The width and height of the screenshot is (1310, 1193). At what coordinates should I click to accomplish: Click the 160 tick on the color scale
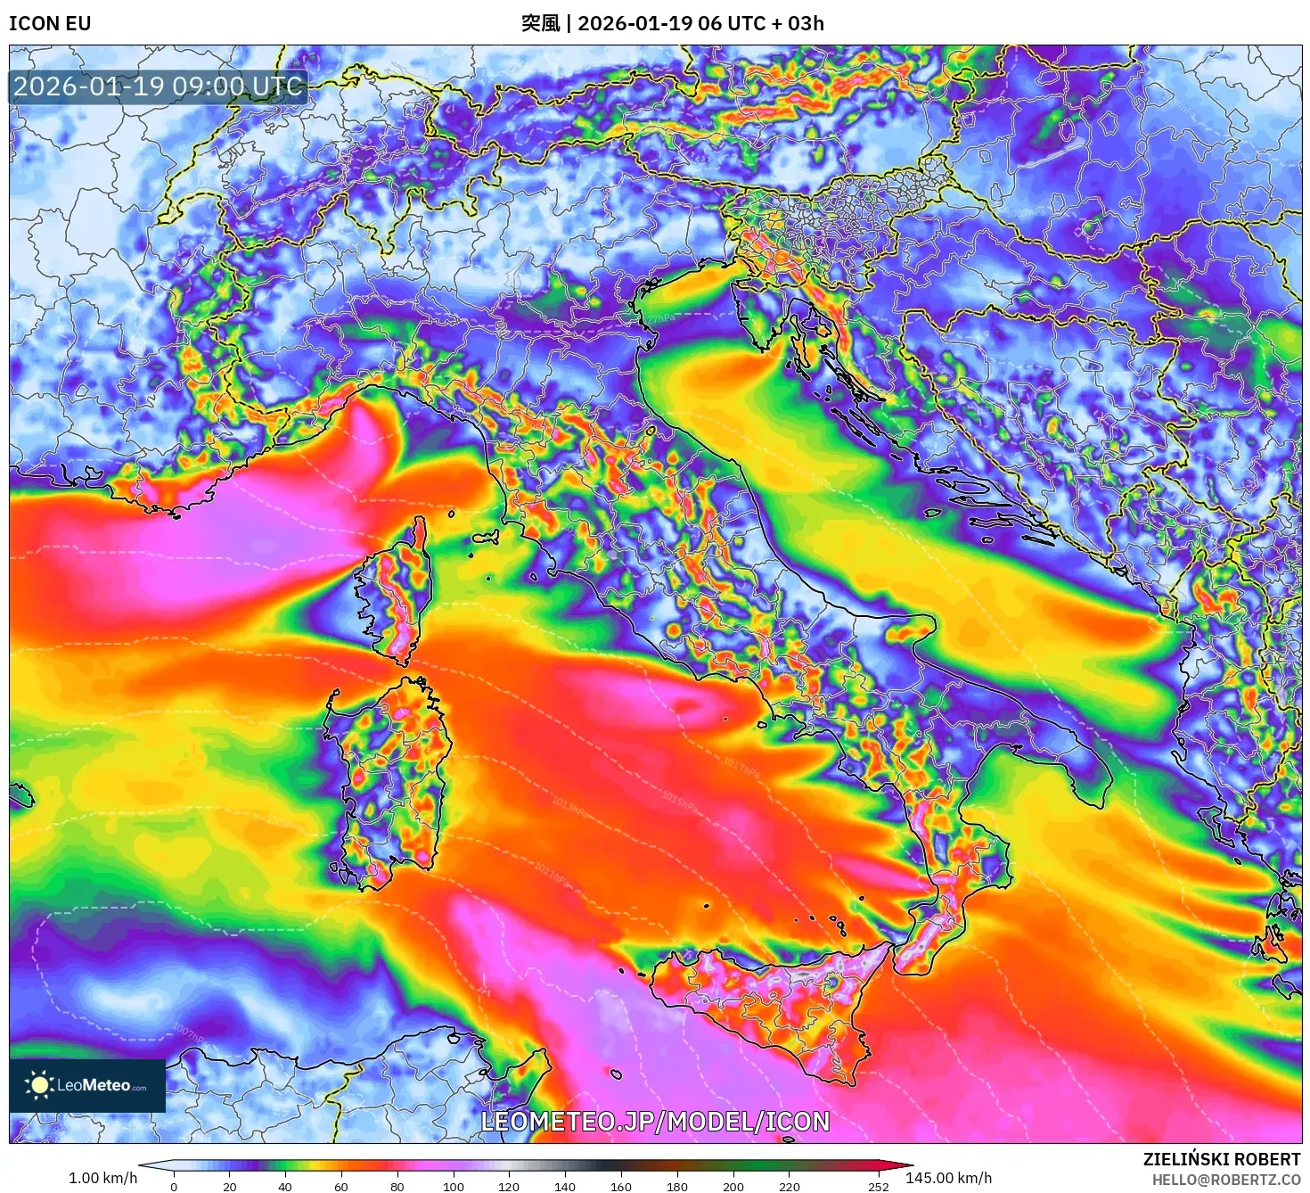coord(621,1186)
